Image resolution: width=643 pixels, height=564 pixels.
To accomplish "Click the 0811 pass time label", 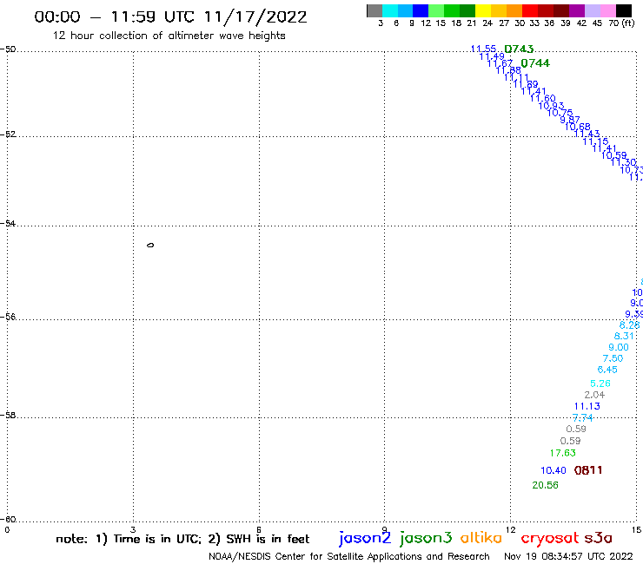I will coord(588,470).
